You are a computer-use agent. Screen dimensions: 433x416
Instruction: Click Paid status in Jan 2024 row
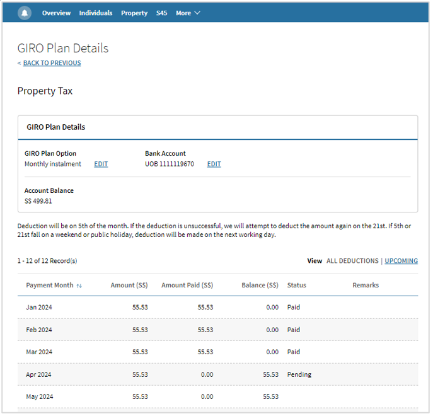pos(294,308)
